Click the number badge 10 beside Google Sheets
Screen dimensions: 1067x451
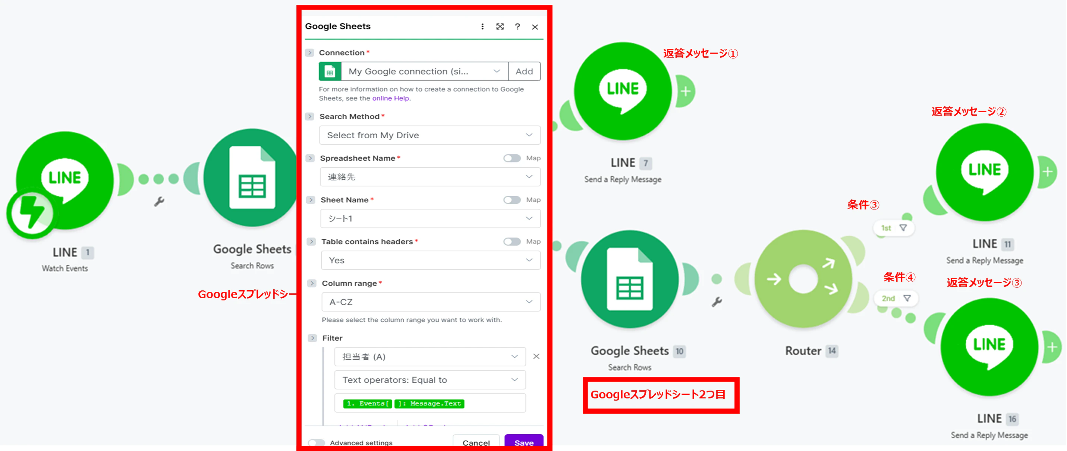[679, 351]
